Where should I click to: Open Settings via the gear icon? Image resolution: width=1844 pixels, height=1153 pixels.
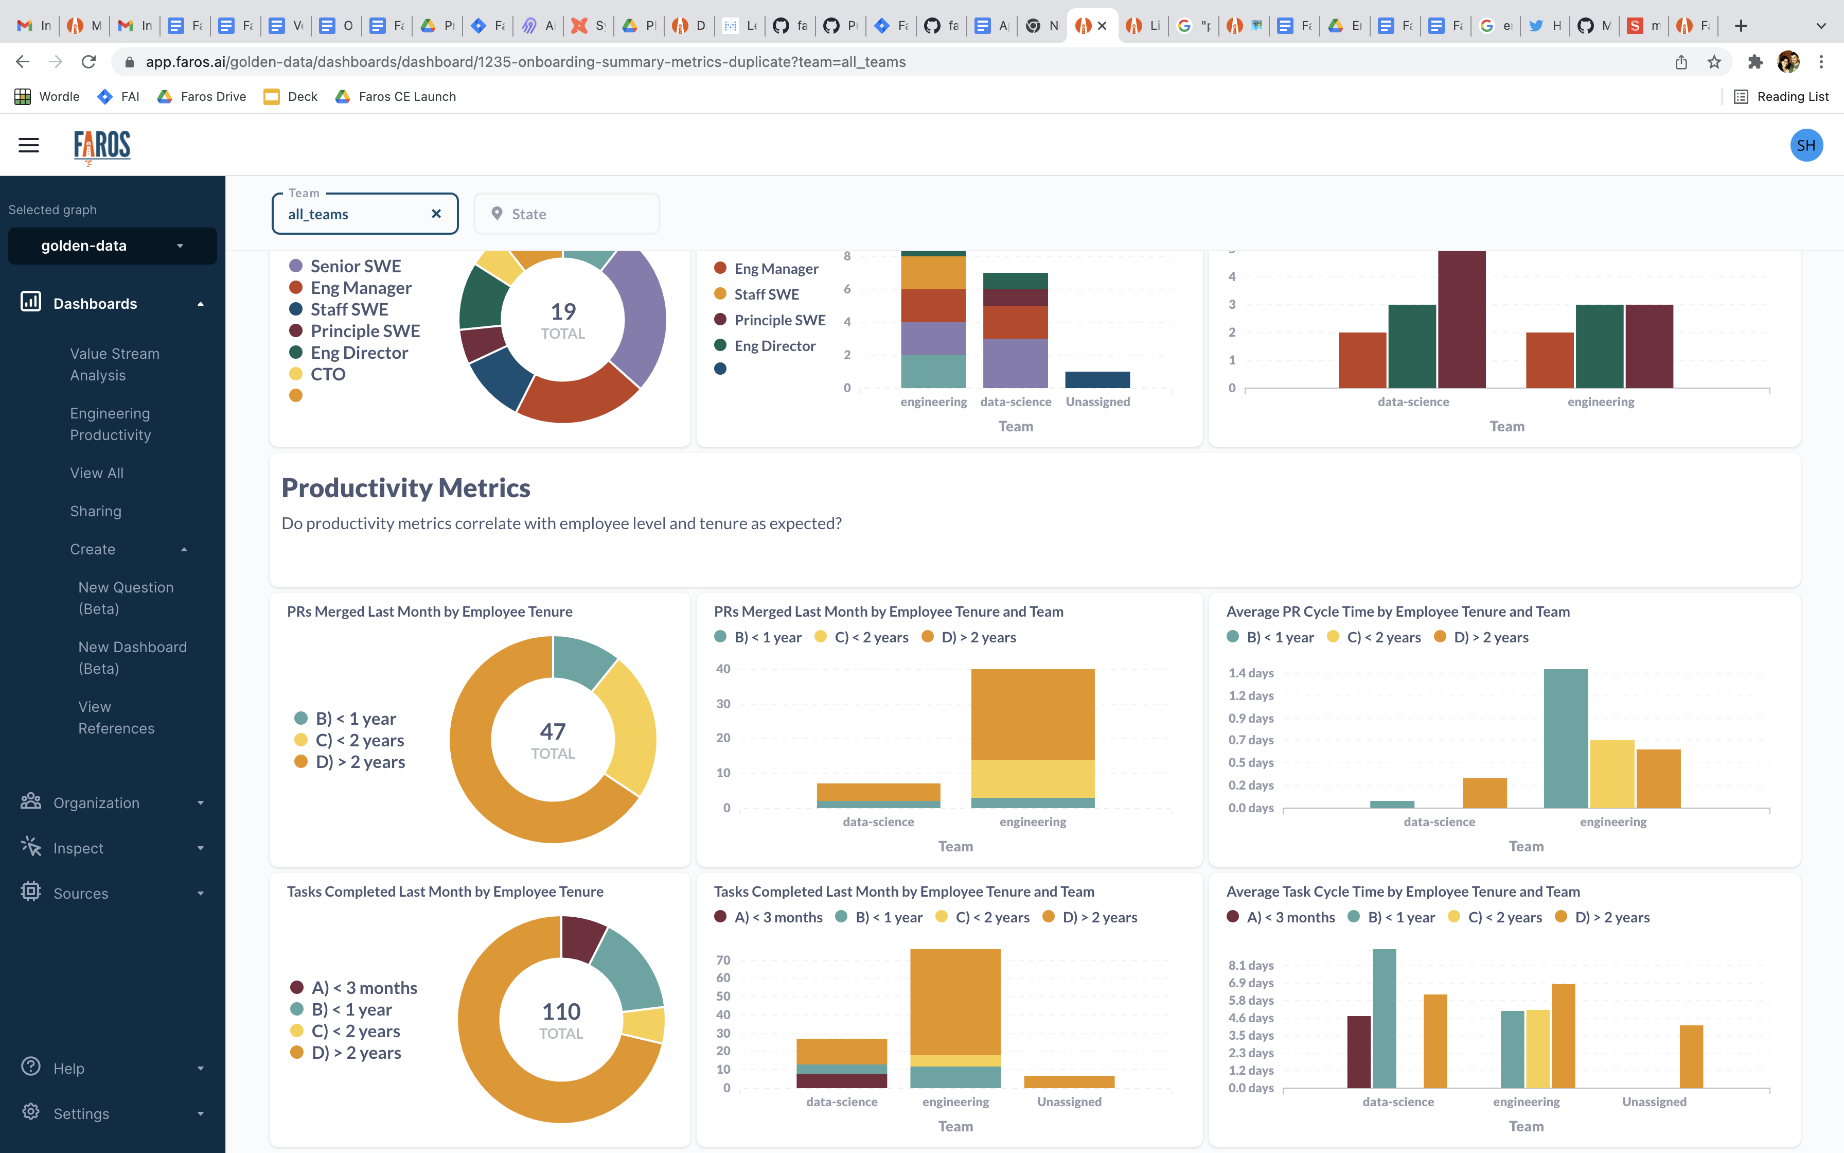(30, 1113)
